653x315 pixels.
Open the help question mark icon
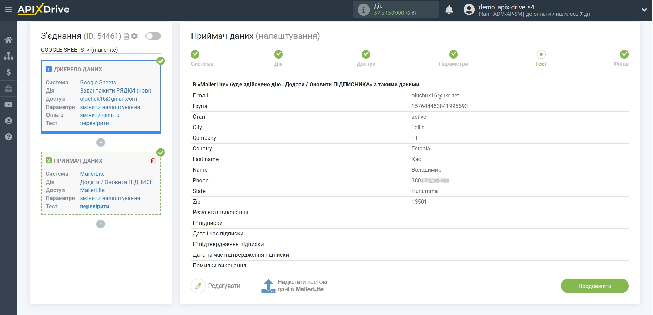(9, 137)
